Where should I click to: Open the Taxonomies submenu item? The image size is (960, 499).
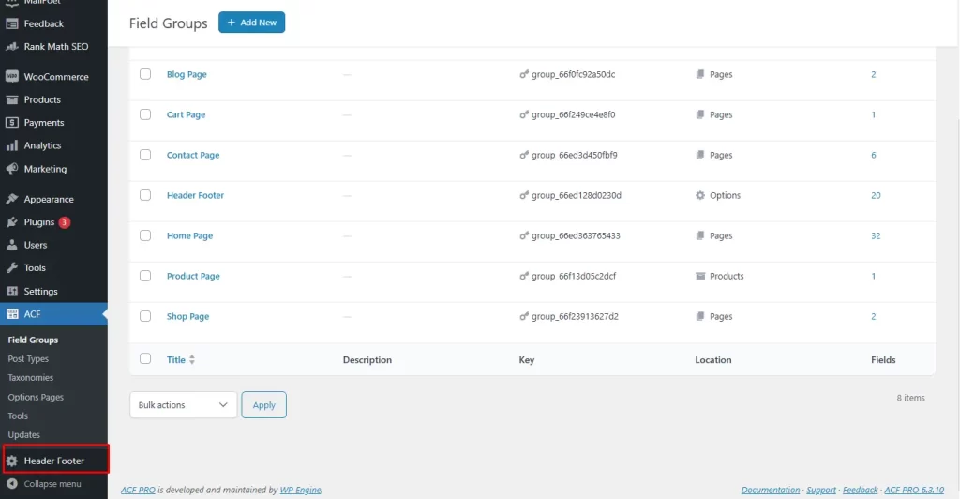click(x=31, y=378)
